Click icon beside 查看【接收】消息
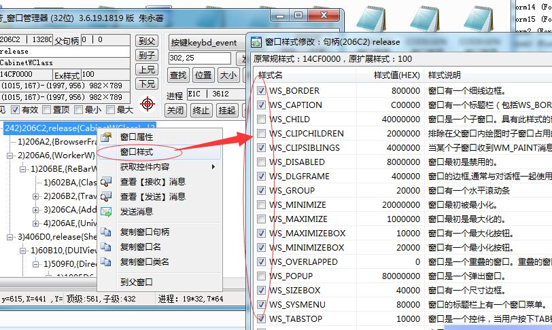552x330 pixels. pos(106,182)
